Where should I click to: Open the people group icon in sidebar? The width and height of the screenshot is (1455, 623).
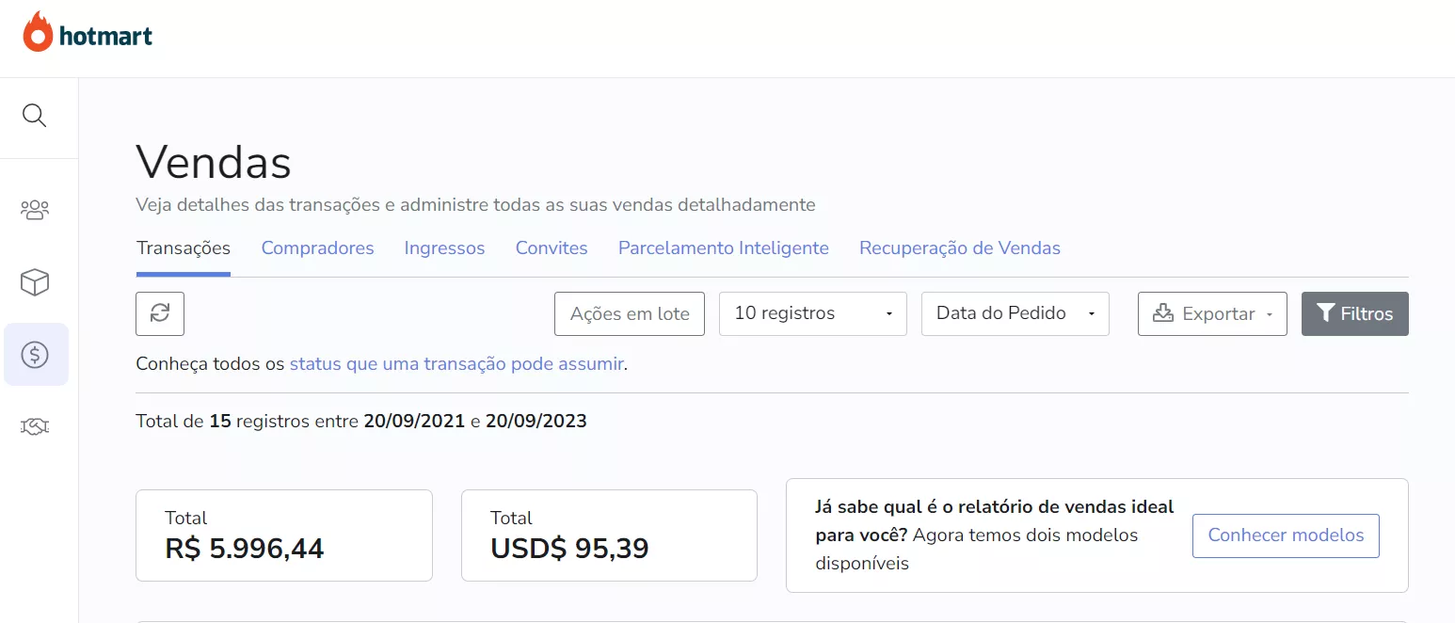pos(35,209)
